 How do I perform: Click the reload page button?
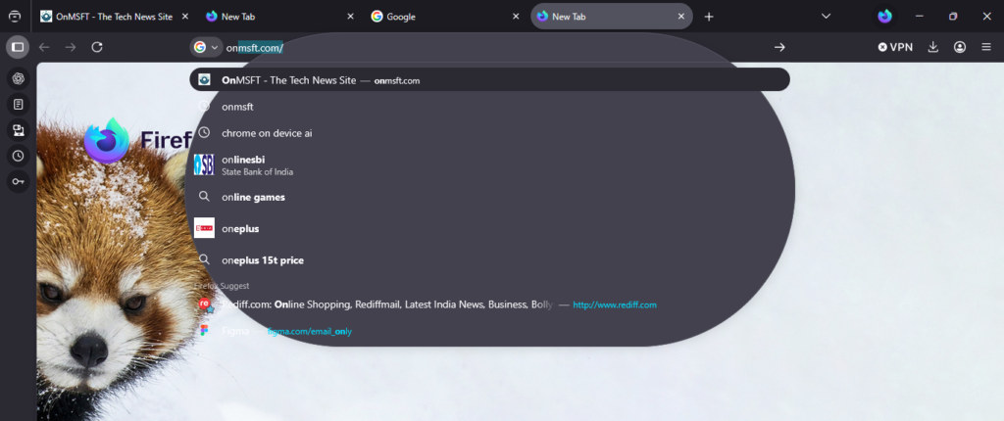pos(96,47)
